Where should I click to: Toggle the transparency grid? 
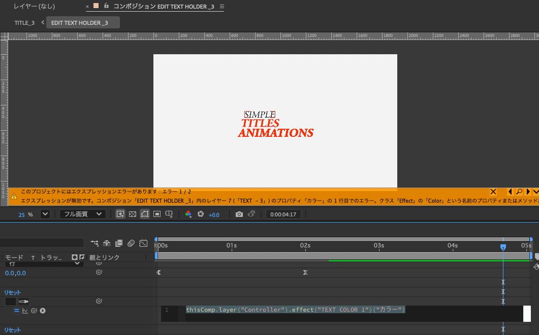[133, 214]
